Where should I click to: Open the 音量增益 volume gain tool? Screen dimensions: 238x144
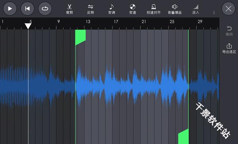175,9
